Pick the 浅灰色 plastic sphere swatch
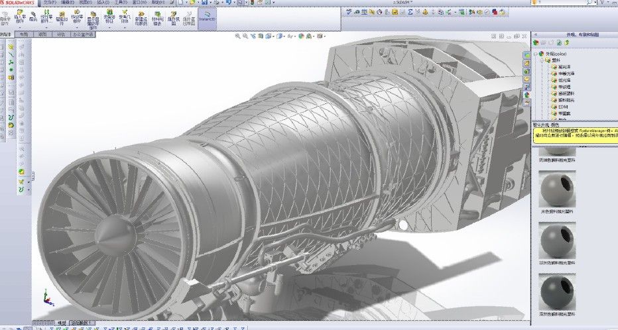Image resolution: width=618 pixels, height=330 pixels. (x=557, y=241)
